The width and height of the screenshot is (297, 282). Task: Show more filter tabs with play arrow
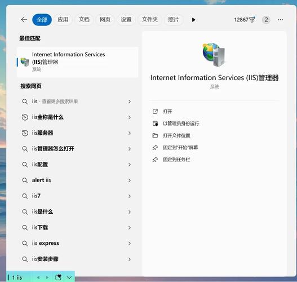pyautogui.click(x=193, y=20)
